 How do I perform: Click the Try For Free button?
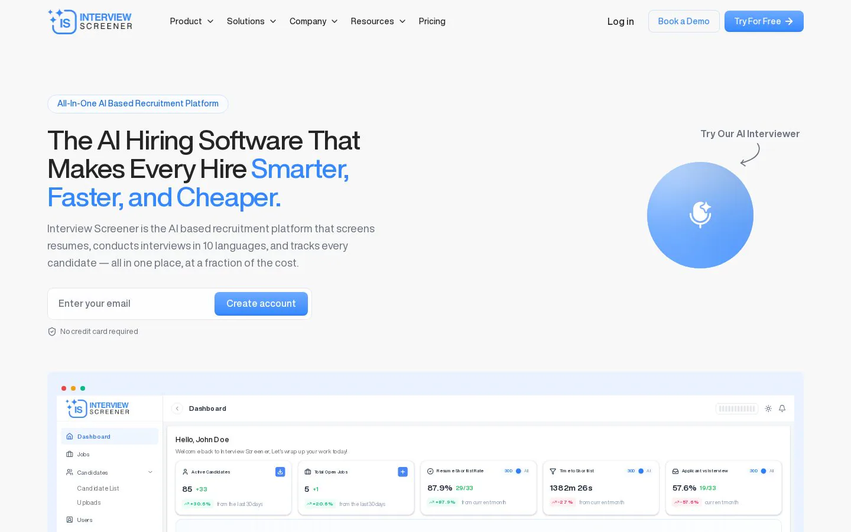click(x=764, y=21)
